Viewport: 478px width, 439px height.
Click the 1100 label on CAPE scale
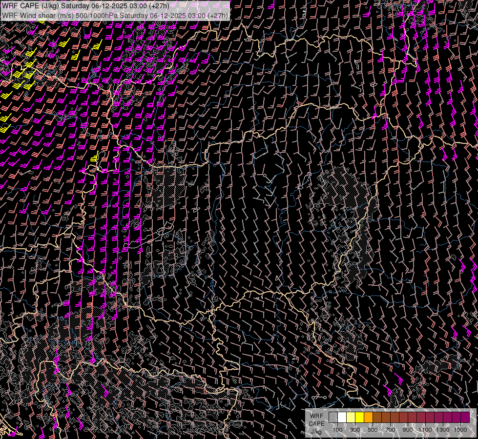[x=425, y=430]
